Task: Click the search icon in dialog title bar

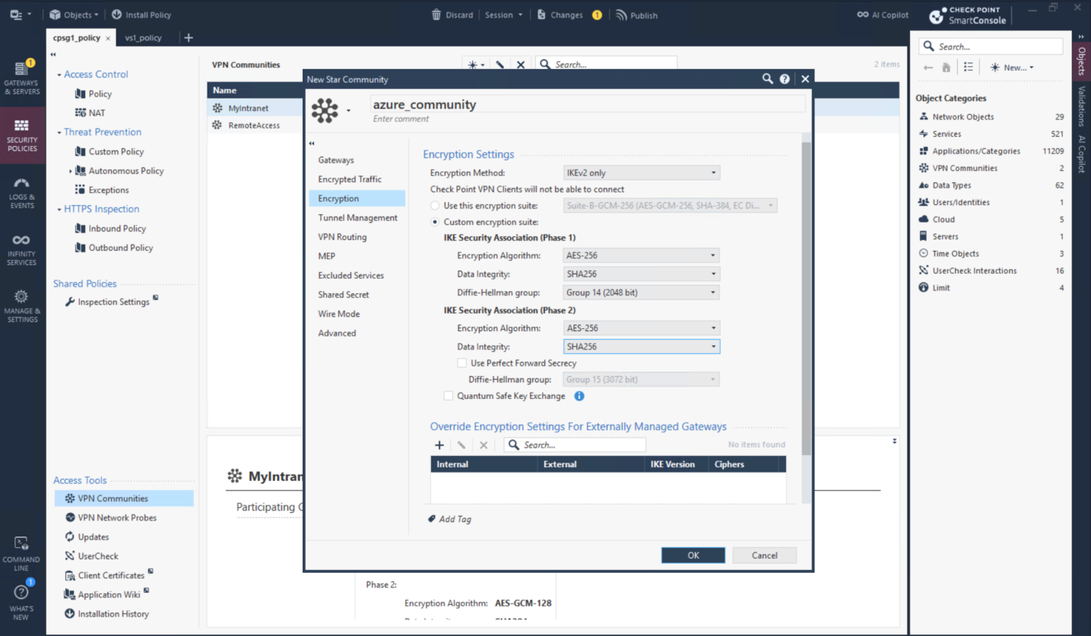Action: pos(768,79)
